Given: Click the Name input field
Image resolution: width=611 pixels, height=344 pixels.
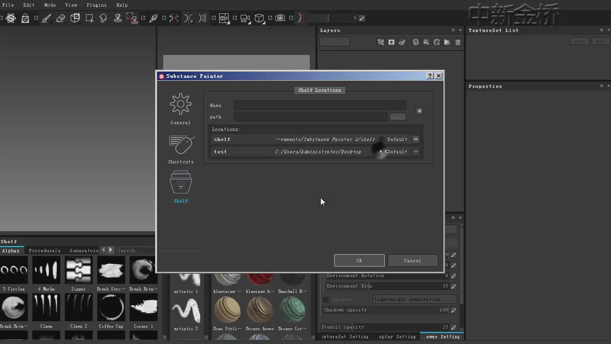Looking at the screenshot, I should tap(320, 105).
